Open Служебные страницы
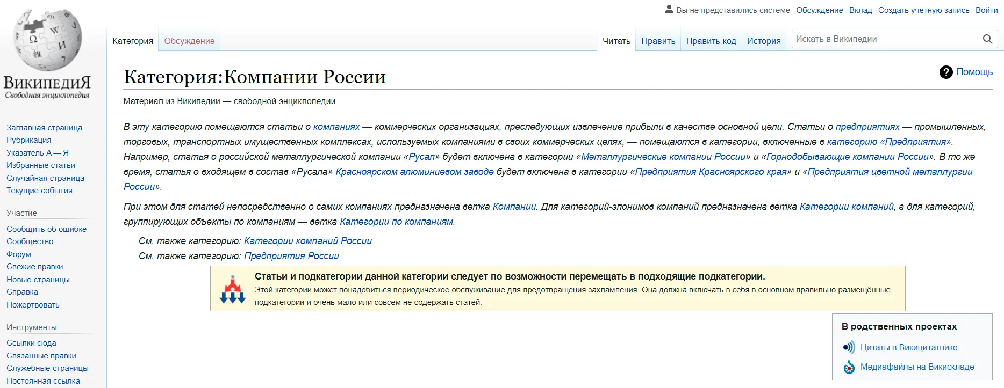Image resolution: width=1004 pixels, height=388 pixels. [47, 368]
